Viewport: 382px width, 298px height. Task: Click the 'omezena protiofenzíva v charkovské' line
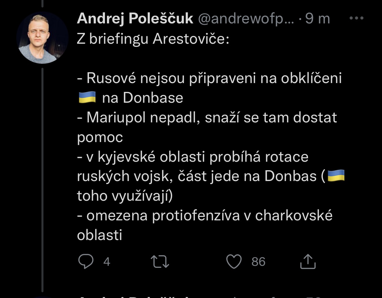click(x=205, y=216)
